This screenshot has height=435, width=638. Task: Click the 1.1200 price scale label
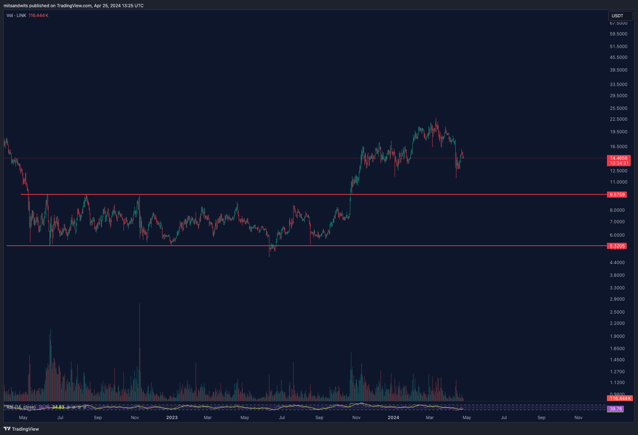coord(617,383)
